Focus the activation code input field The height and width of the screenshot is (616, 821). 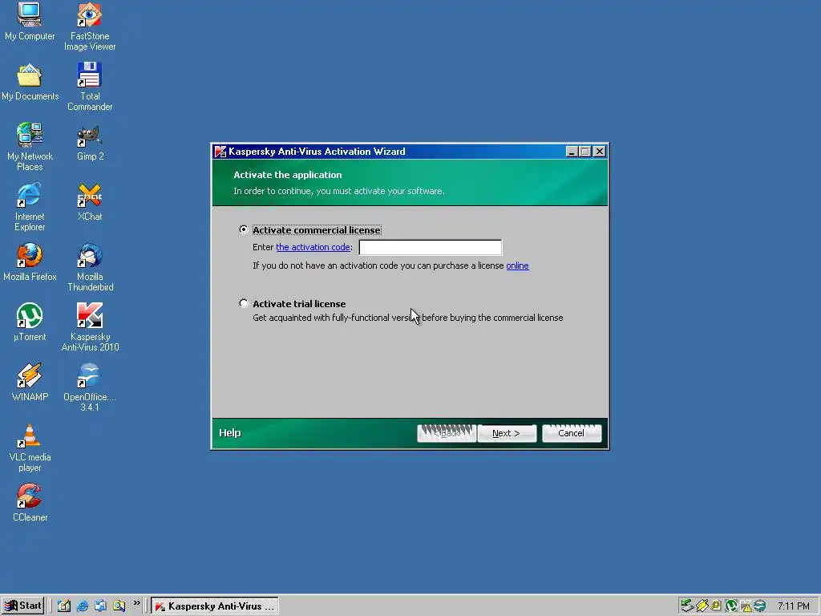pyautogui.click(x=431, y=247)
